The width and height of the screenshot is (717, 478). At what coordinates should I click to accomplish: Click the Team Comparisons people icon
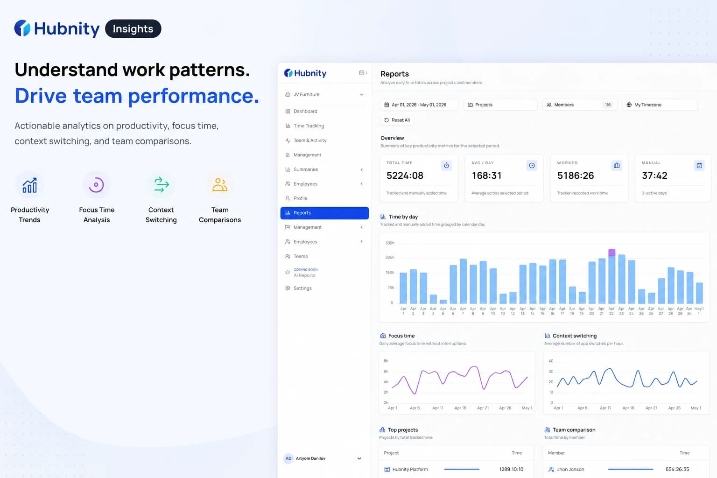coord(220,185)
